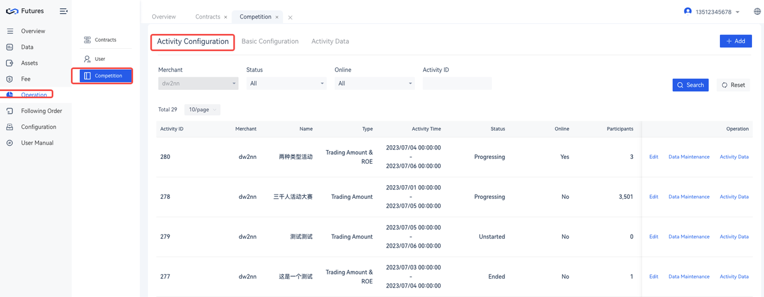This screenshot has height=297, width=764.
Task: Open the Status filter dropdown
Action: click(286, 83)
